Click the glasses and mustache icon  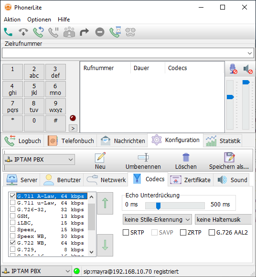click(x=130, y=32)
